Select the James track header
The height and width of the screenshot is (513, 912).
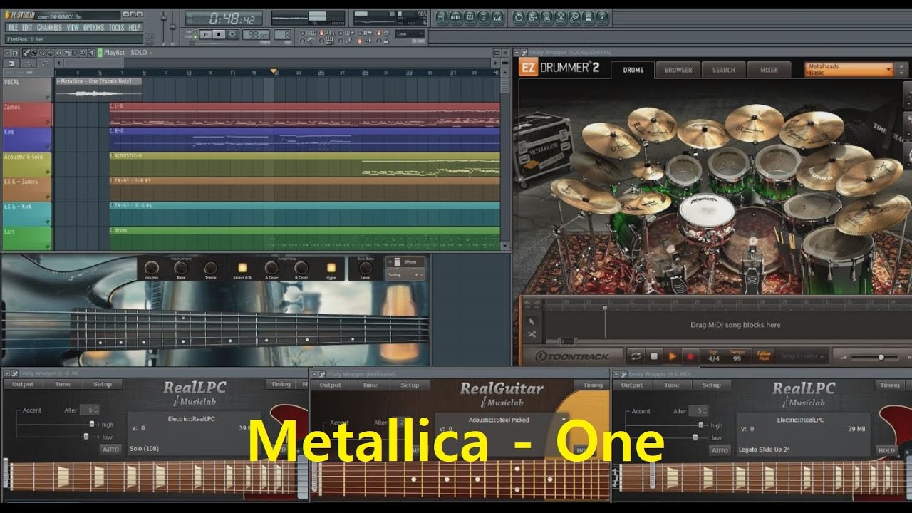(x=27, y=114)
